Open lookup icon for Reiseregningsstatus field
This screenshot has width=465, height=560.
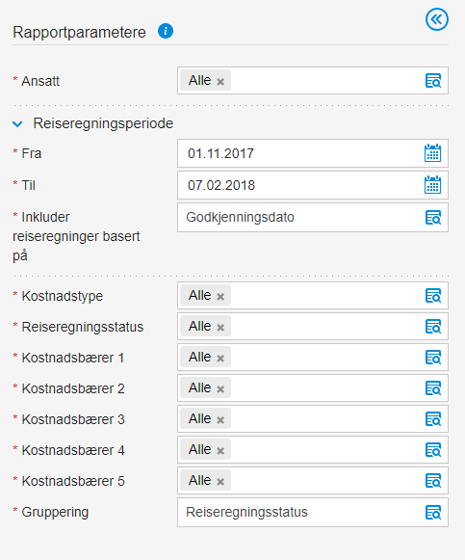pos(433,327)
